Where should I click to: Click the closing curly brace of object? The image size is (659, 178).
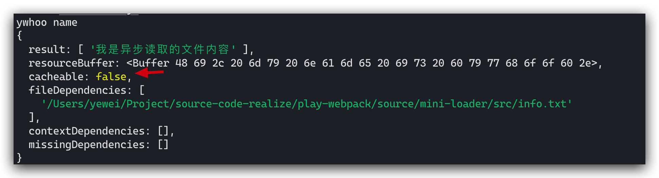click(x=19, y=158)
